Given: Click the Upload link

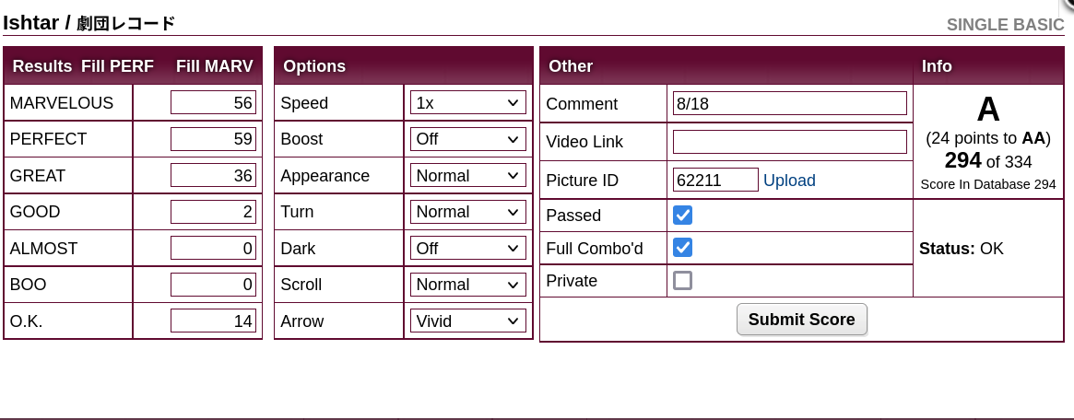Looking at the screenshot, I should pyautogui.click(x=789, y=180).
